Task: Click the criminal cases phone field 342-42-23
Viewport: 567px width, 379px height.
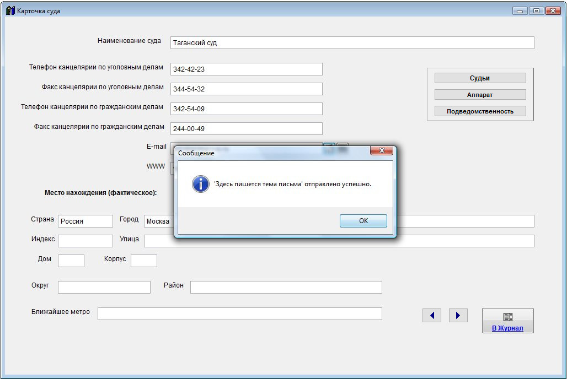Action: coord(246,69)
